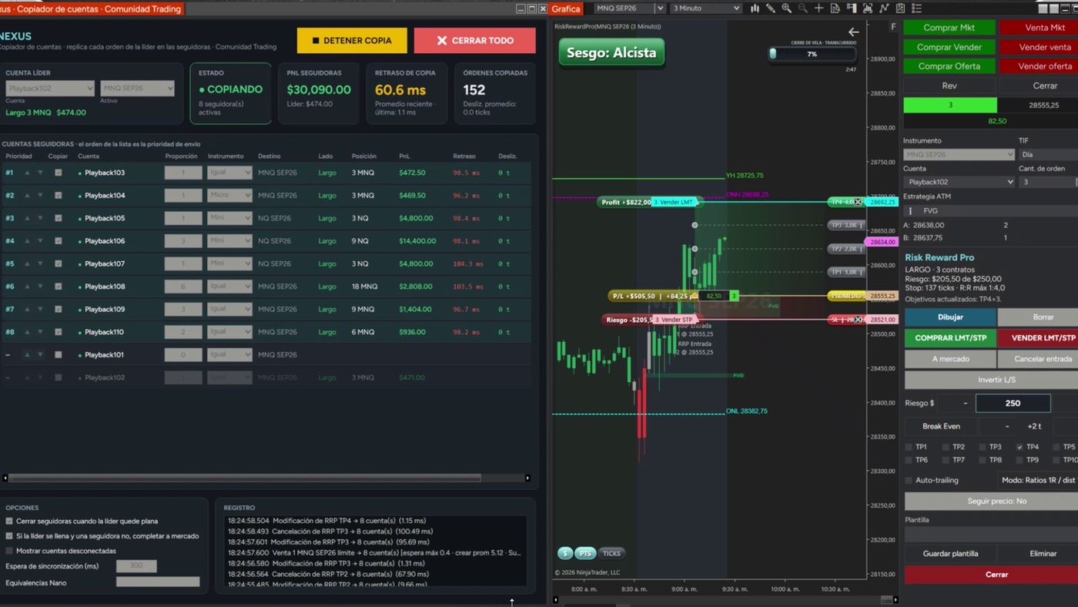This screenshot has width=1078, height=607.
Task: Enable Mostrar cuentas desconectadas checkbox
Action: [x=9, y=551]
